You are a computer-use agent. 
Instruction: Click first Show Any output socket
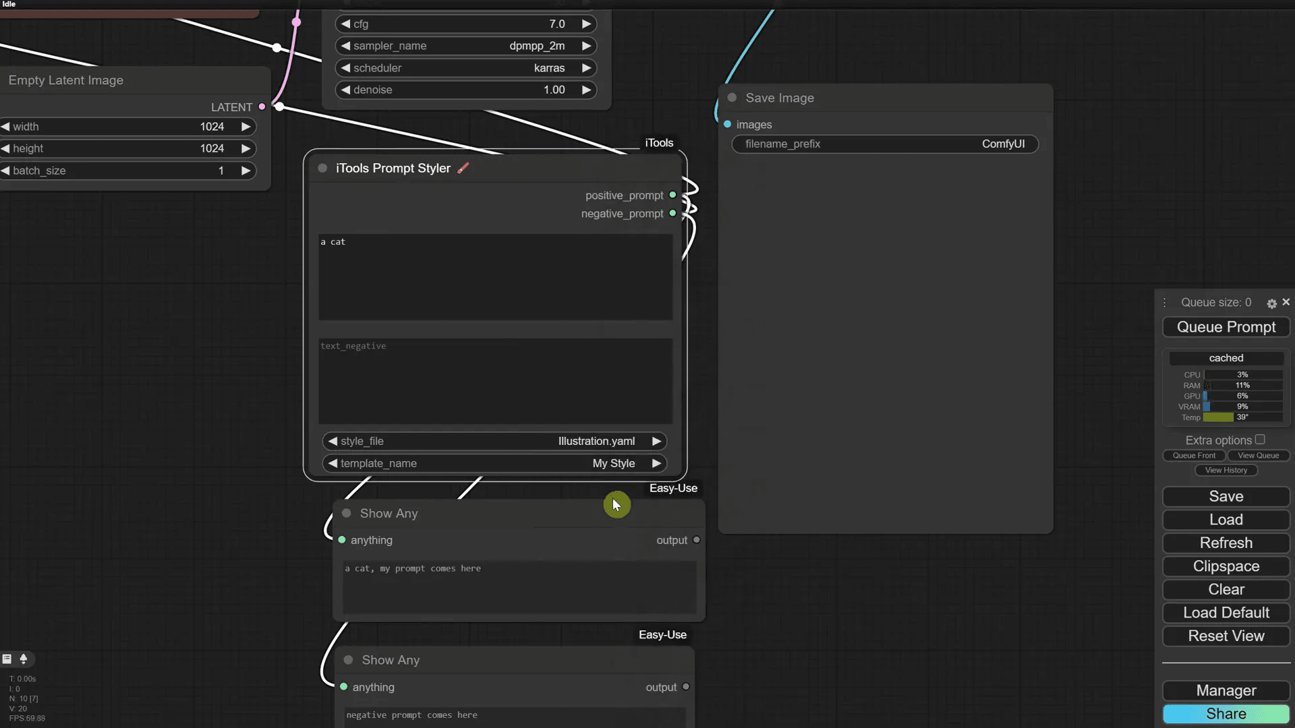tap(697, 540)
